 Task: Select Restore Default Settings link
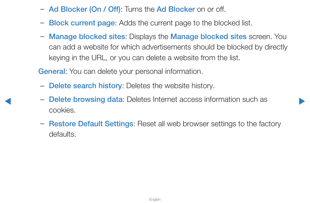(x=91, y=124)
